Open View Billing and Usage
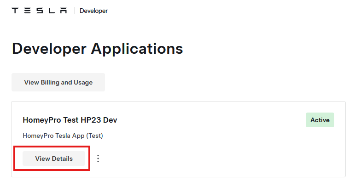Viewport: 355px width, 181px height. coord(58,82)
